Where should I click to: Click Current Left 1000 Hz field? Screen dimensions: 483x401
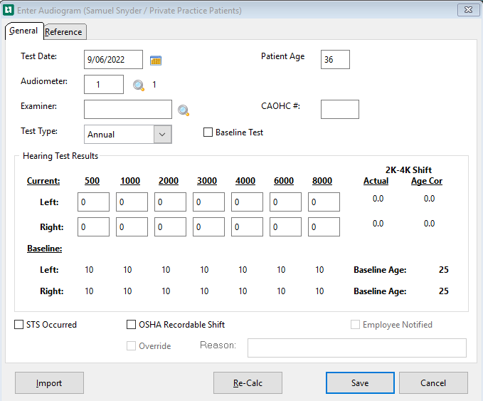[x=132, y=202]
